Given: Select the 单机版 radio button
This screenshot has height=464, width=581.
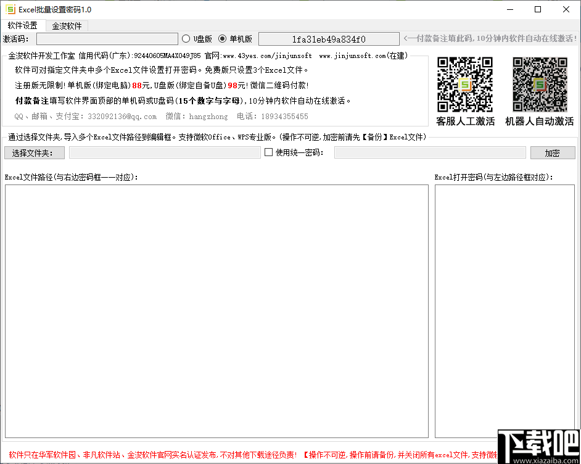Looking at the screenshot, I should click(x=221, y=38).
